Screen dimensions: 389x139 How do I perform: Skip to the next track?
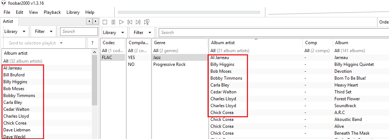pos(138,22)
